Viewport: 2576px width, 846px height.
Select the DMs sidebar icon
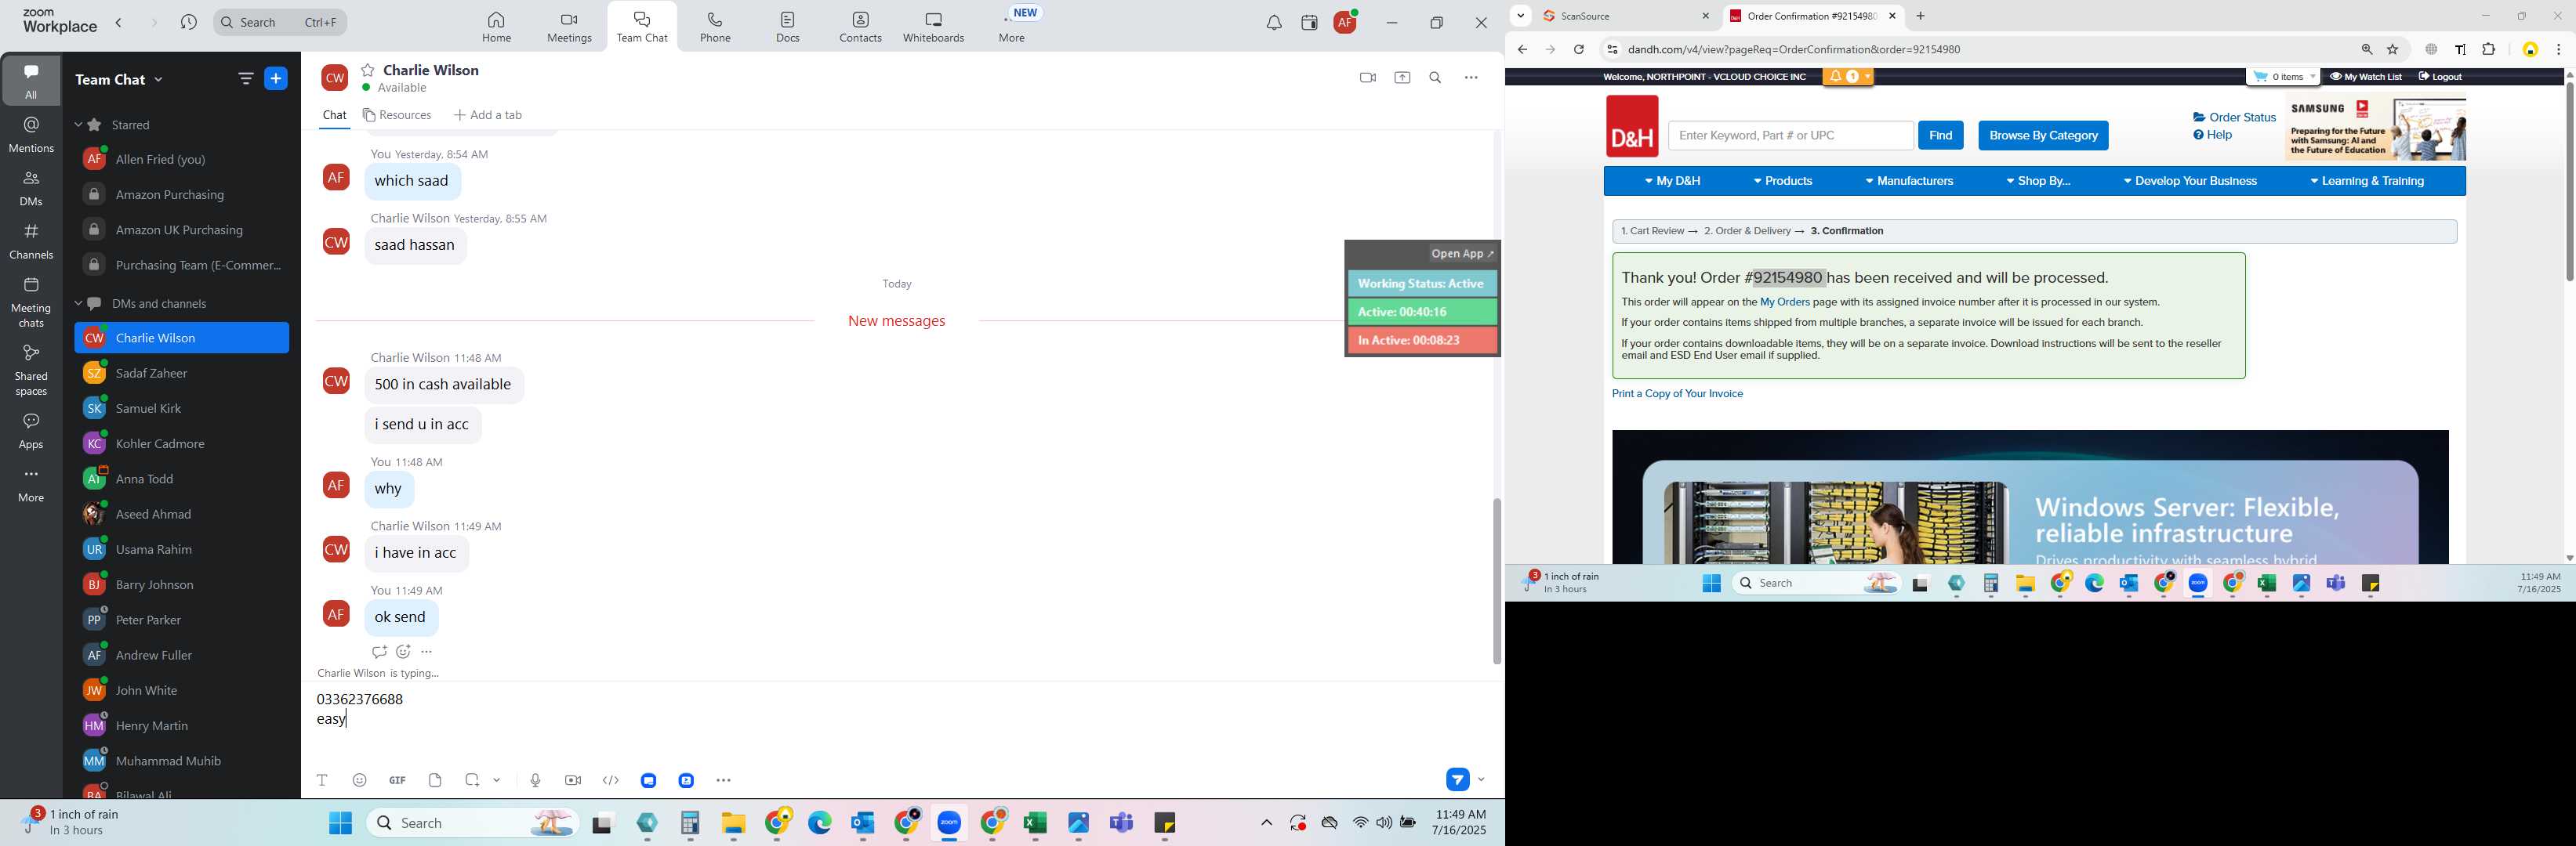coord(31,188)
